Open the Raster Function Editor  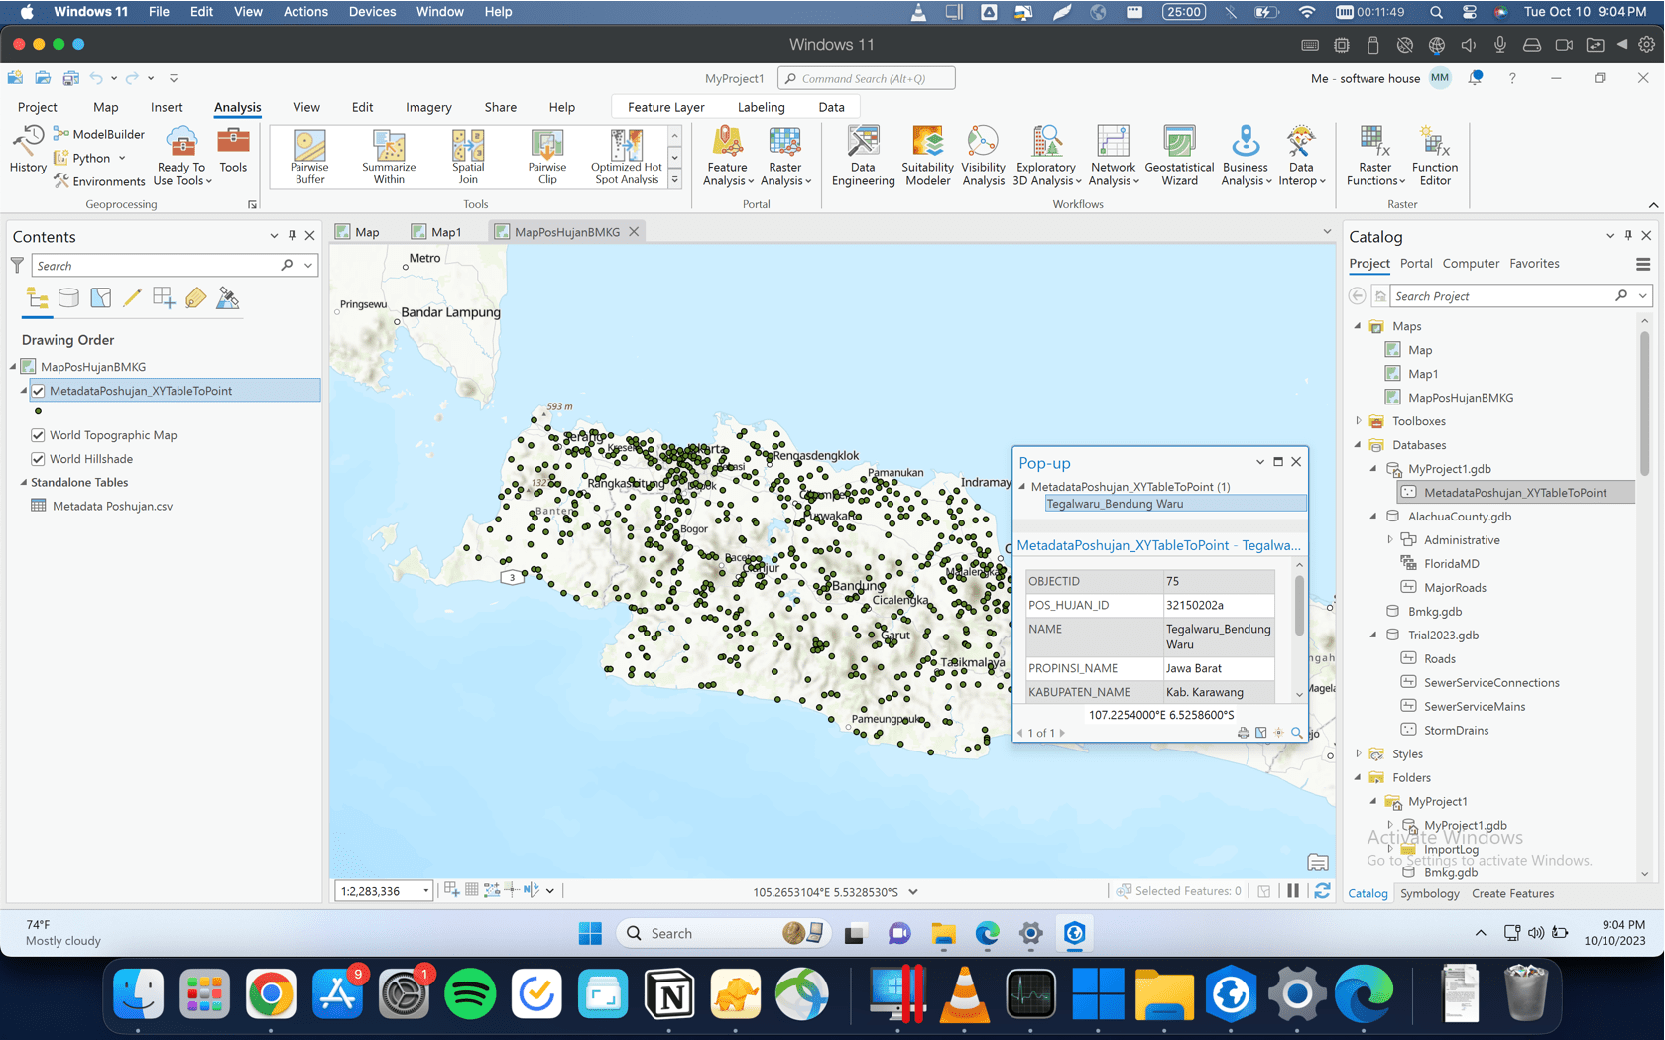(1434, 156)
